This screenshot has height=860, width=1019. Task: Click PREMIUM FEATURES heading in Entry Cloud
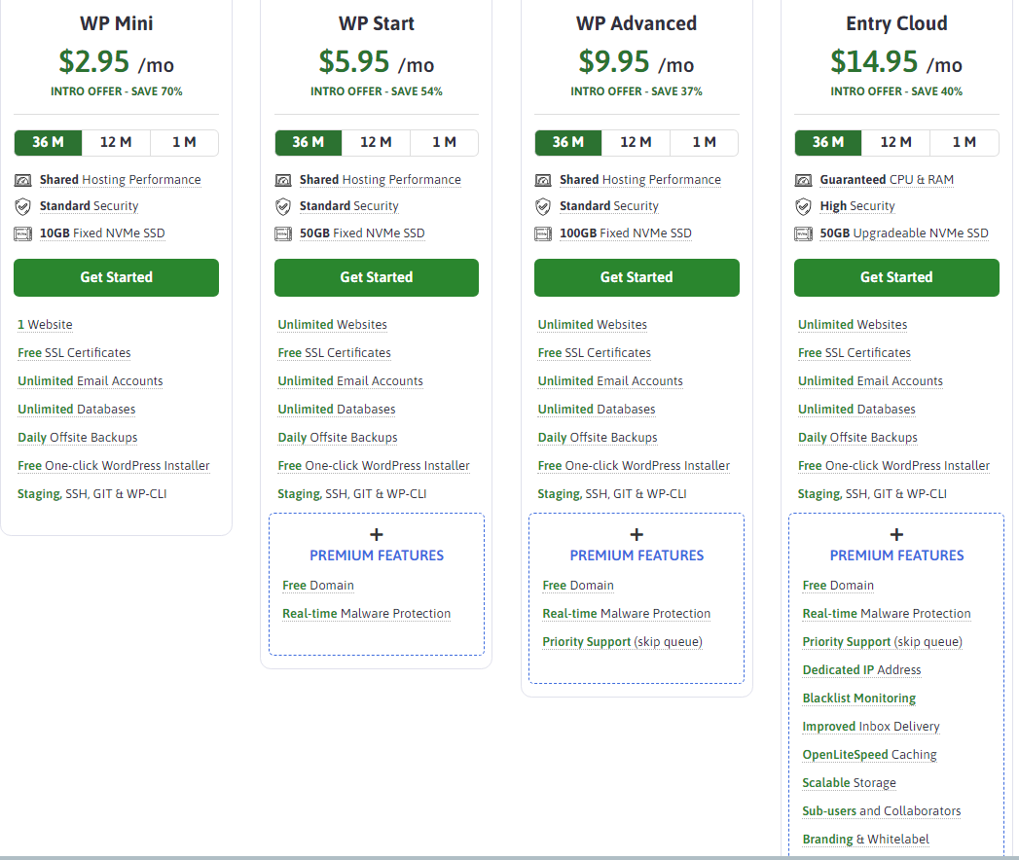[896, 556]
